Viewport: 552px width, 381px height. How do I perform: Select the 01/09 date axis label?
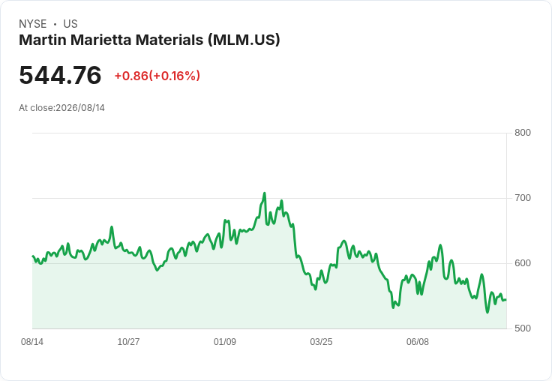point(225,341)
